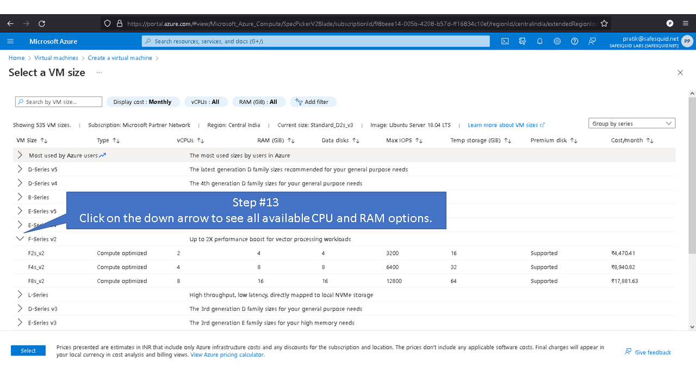Viewport: 696px width, 392px height.
Task: Close the Select a VM size blade
Action: click(x=680, y=72)
